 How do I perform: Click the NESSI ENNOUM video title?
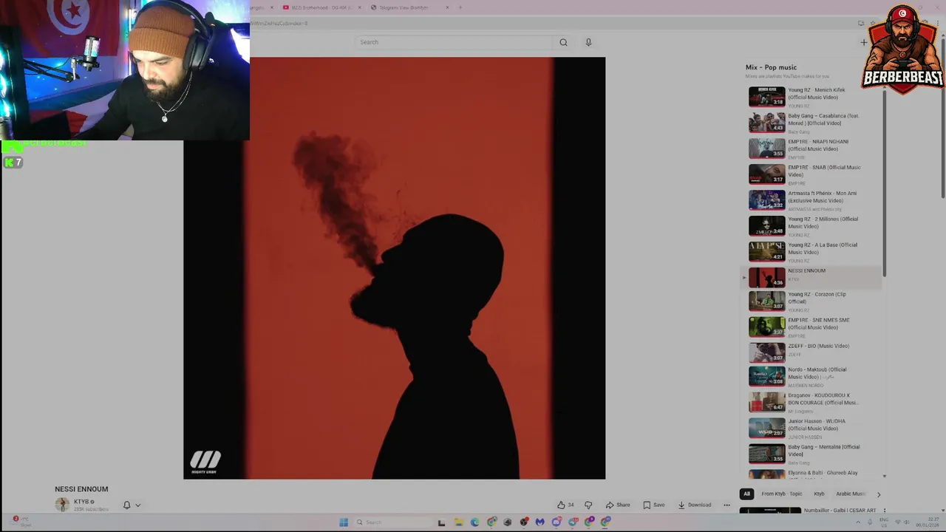click(x=81, y=489)
